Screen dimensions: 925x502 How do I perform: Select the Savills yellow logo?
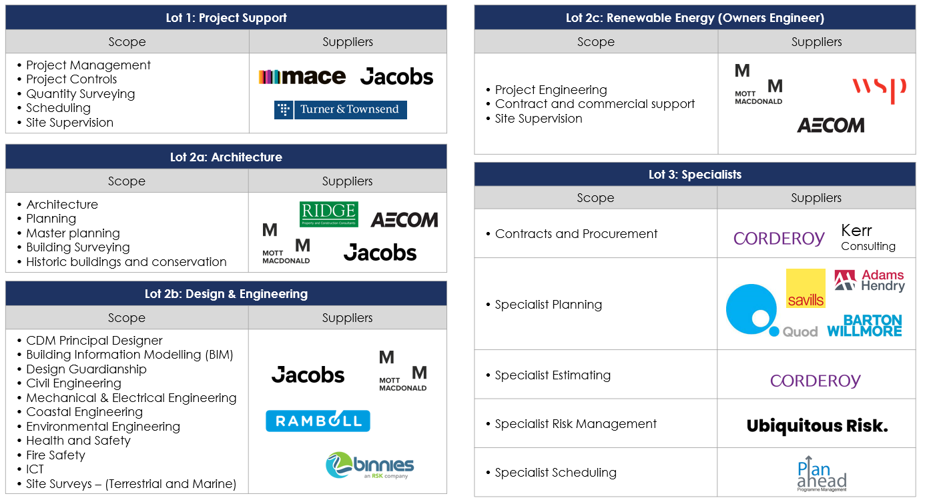[806, 288]
